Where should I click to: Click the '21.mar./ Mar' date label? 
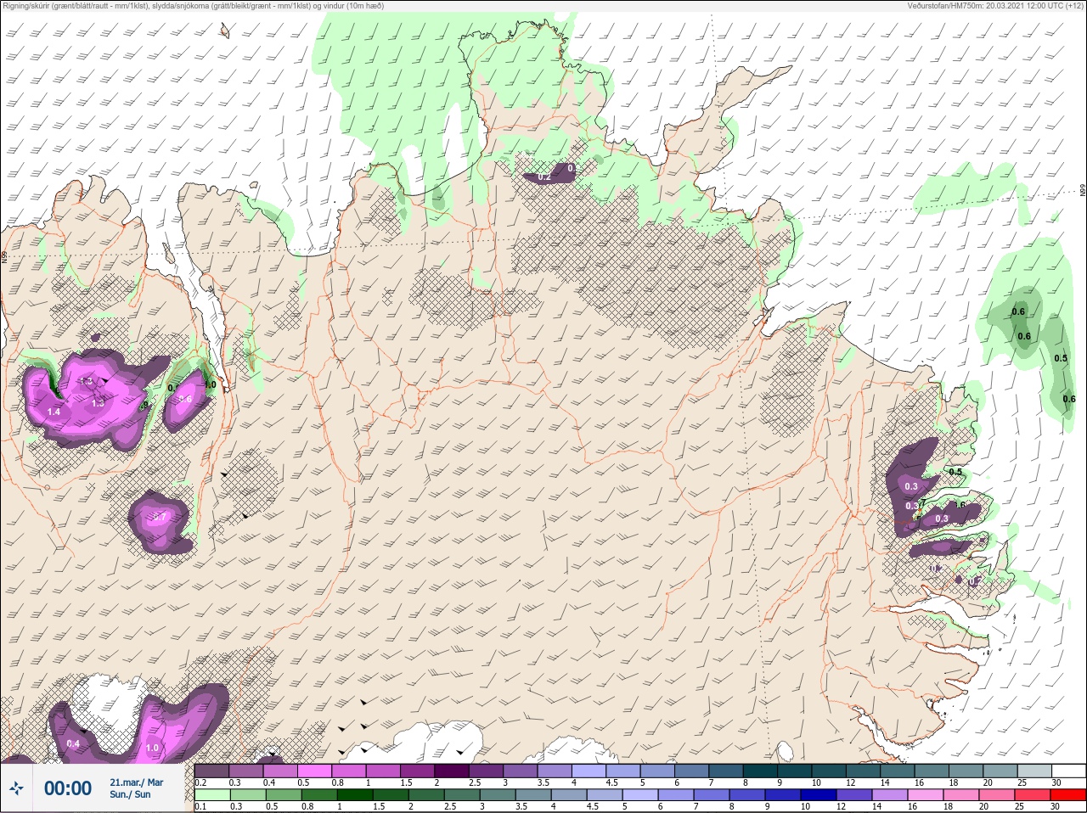136,782
